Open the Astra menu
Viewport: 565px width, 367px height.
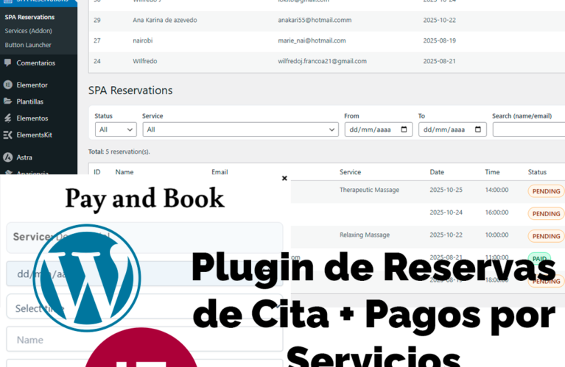(24, 157)
